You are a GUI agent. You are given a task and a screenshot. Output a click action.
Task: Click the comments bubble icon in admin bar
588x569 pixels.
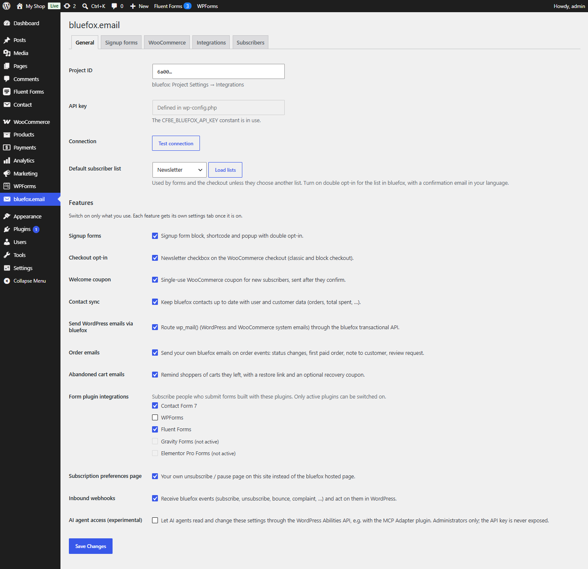point(114,6)
